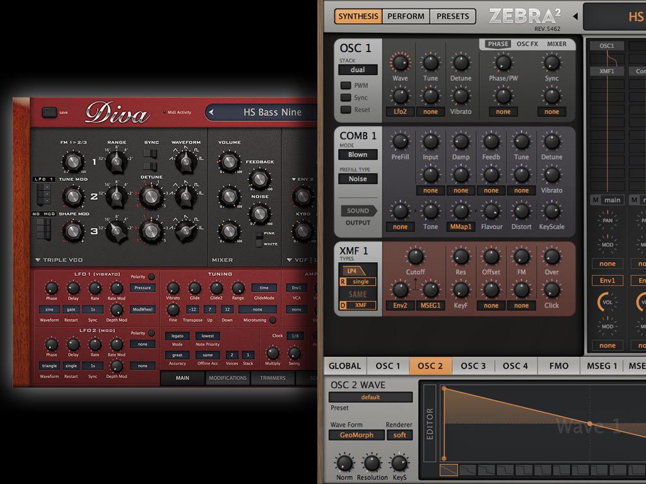Switch to the PERFORM tab

(x=406, y=16)
